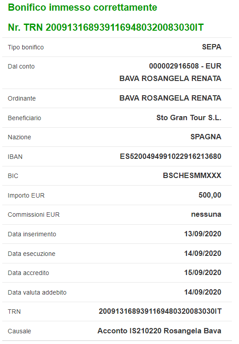The height and width of the screenshot is (344, 239).
Task: Select beneficiary Sto Gran Tour S.L.
Action: point(189,117)
